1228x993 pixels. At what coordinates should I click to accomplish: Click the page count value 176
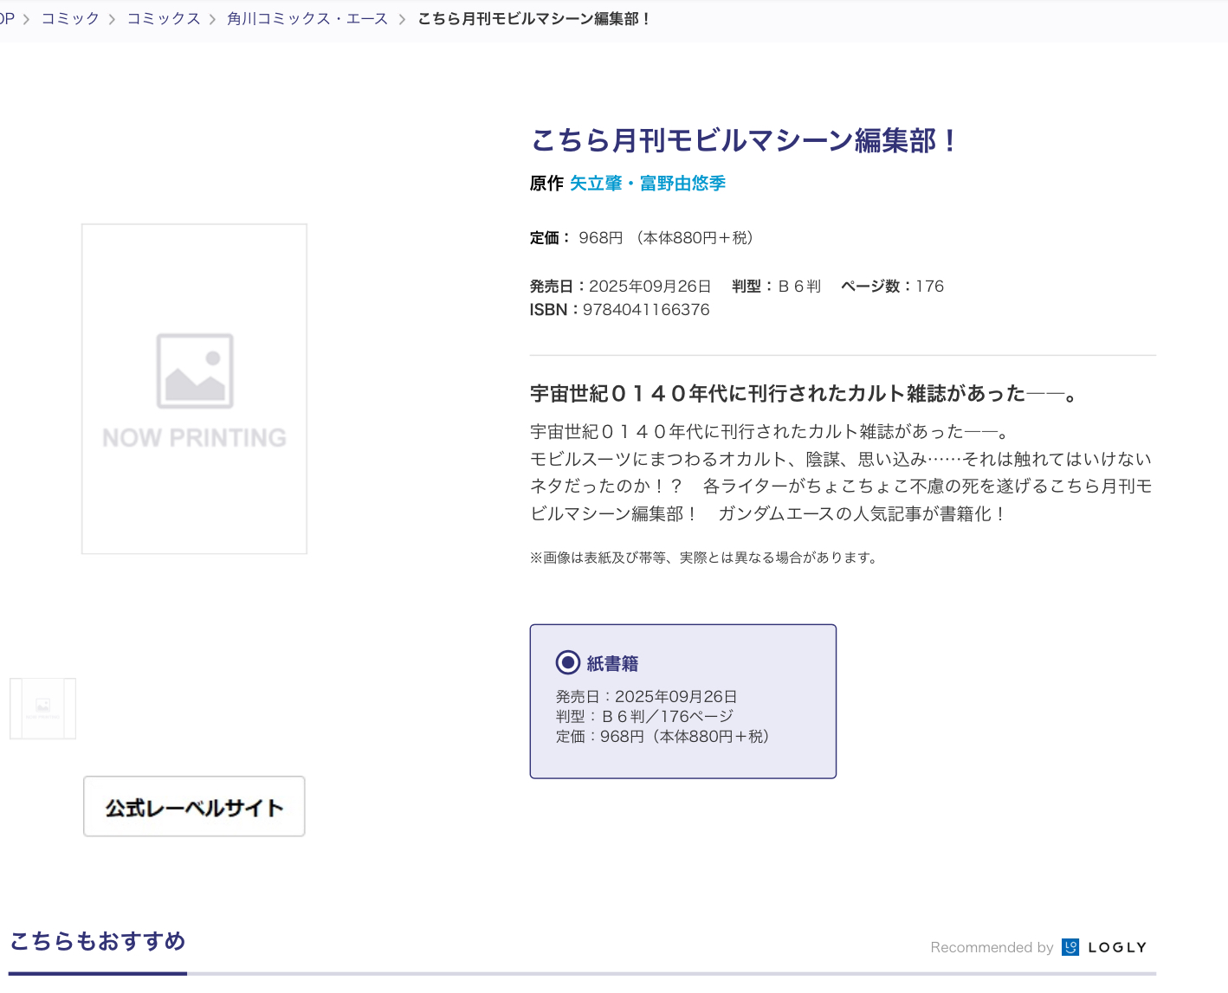930,287
